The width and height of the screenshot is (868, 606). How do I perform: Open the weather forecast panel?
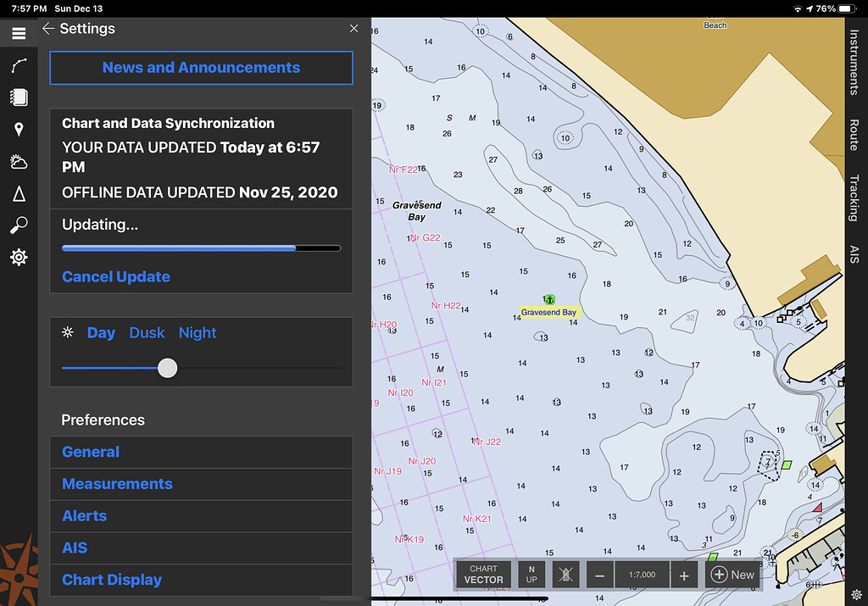(x=18, y=161)
